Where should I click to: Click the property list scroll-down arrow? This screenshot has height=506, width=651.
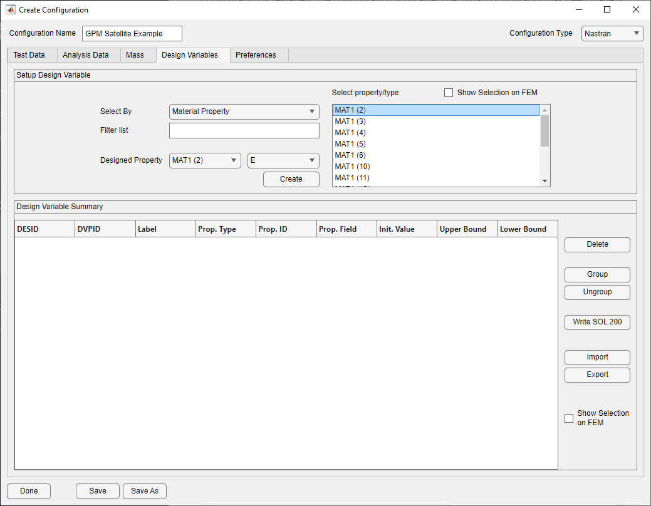[x=544, y=181]
